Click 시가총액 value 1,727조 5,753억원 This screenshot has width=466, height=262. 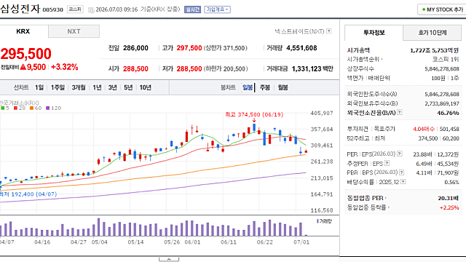(x=435, y=50)
